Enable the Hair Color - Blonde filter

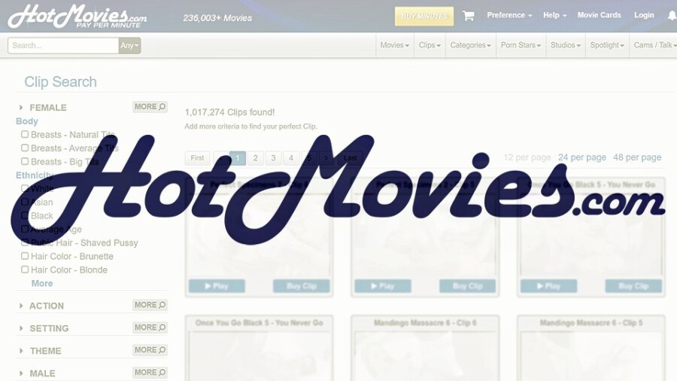(25, 270)
